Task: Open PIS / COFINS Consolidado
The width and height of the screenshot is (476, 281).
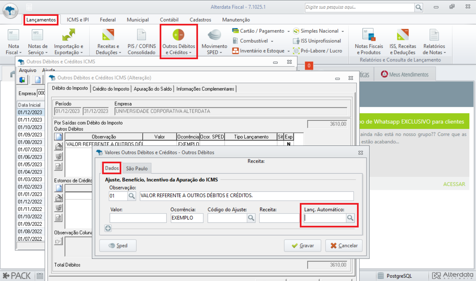Action: point(141,42)
